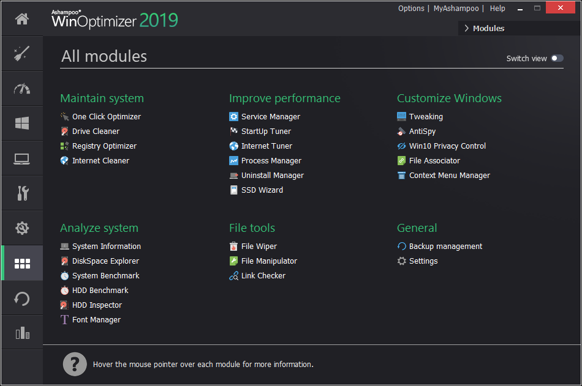
Task: Click the Uninstall Manager icon
Action: point(233,176)
